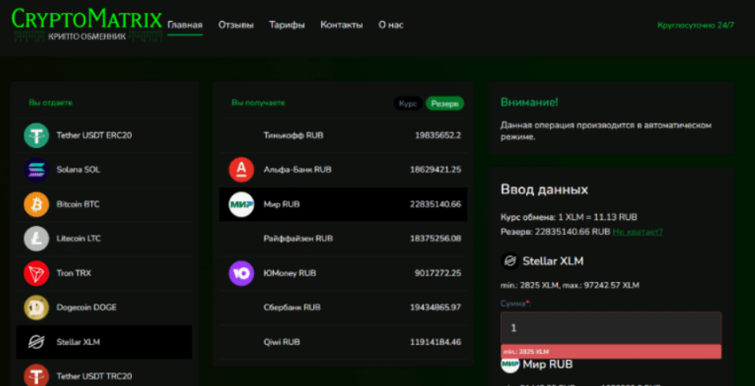755x386 pixels.
Task: Click the Bitcoin BTC orange icon
Action: pyautogui.click(x=36, y=204)
